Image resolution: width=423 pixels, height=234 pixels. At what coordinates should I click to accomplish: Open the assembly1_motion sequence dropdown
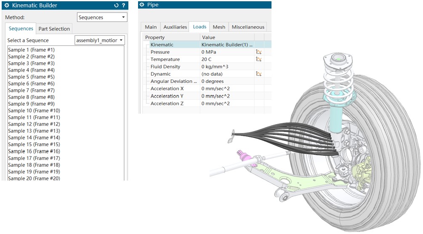click(100, 40)
